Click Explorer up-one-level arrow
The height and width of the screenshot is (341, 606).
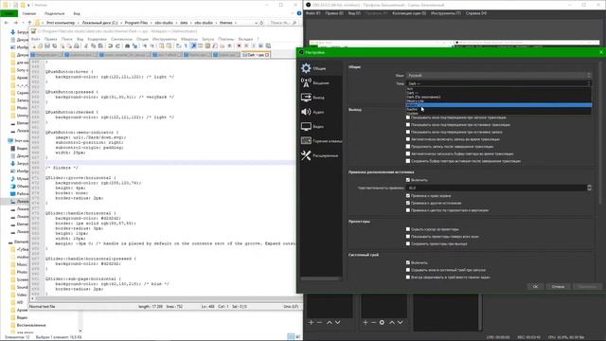29,23
